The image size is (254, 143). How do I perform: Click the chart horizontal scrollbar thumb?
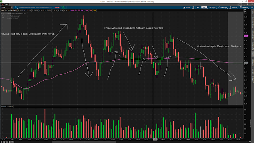tap(84, 142)
